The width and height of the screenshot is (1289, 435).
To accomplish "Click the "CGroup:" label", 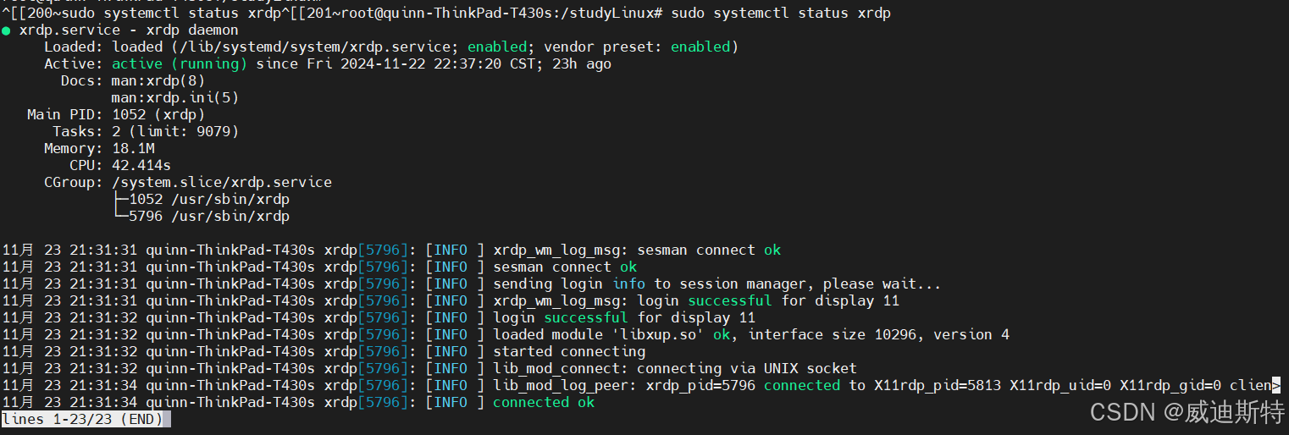I will [74, 183].
